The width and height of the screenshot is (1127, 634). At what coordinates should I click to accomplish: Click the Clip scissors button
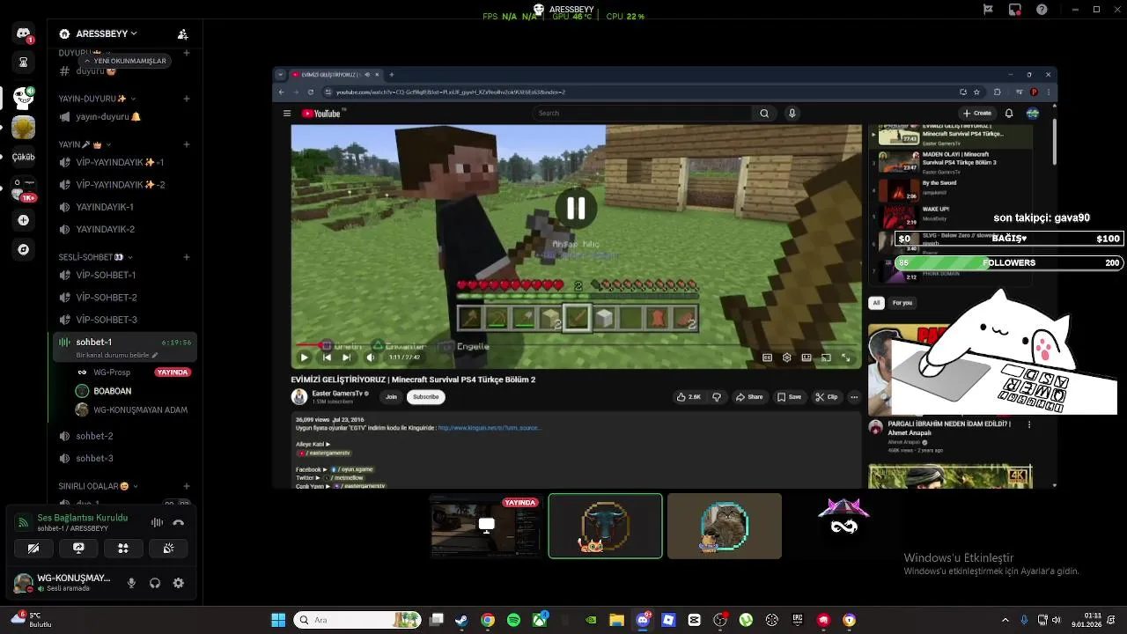click(826, 397)
